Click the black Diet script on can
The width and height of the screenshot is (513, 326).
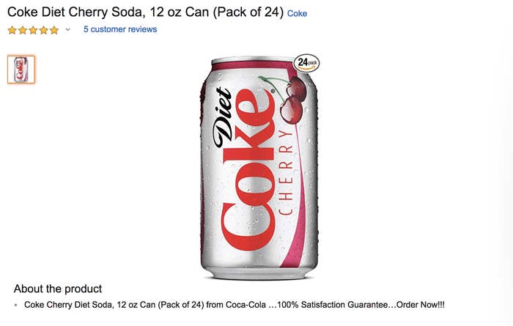[x=223, y=117]
